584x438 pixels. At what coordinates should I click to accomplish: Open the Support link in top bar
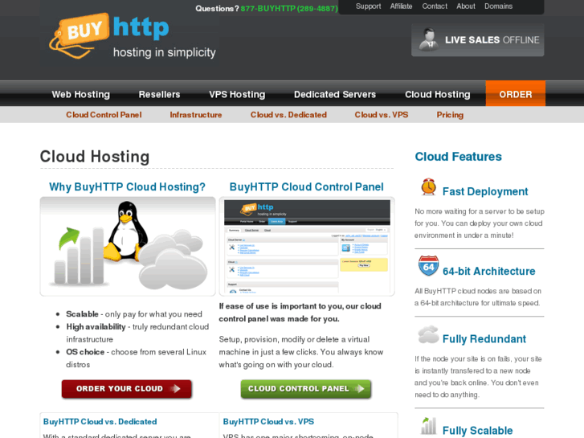pyautogui.click(x=368, y=6)
